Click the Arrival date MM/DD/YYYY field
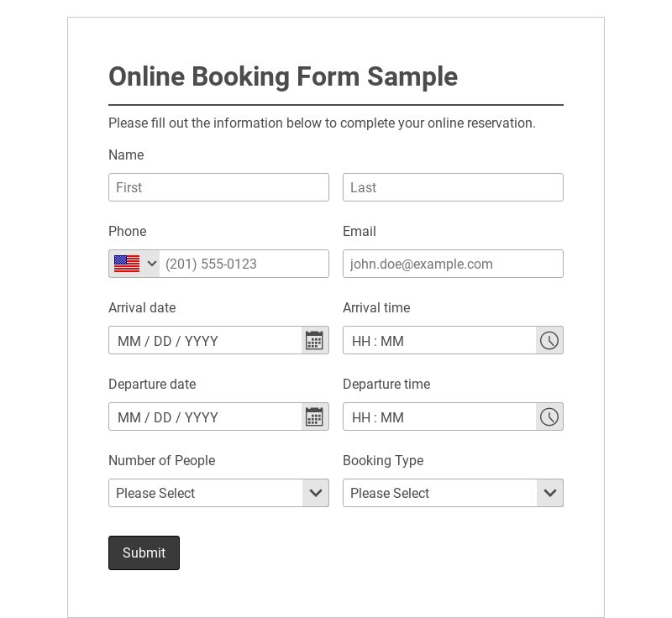Image resolution: width=672 pixels, height=618 pixels. (206, 341)
